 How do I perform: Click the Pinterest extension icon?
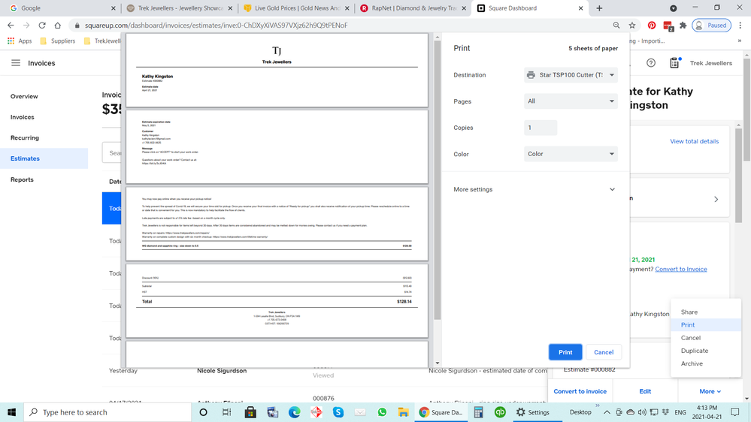pyautogui.click(x=651, y=25)
